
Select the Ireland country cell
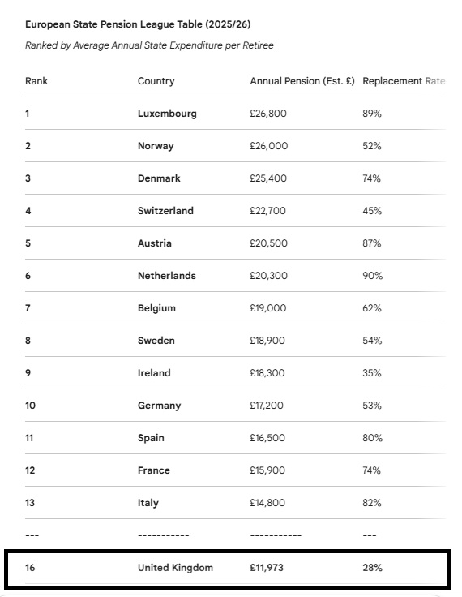click(x=154, y=373)
